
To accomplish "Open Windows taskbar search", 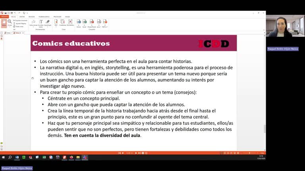I will pos(10,157).
